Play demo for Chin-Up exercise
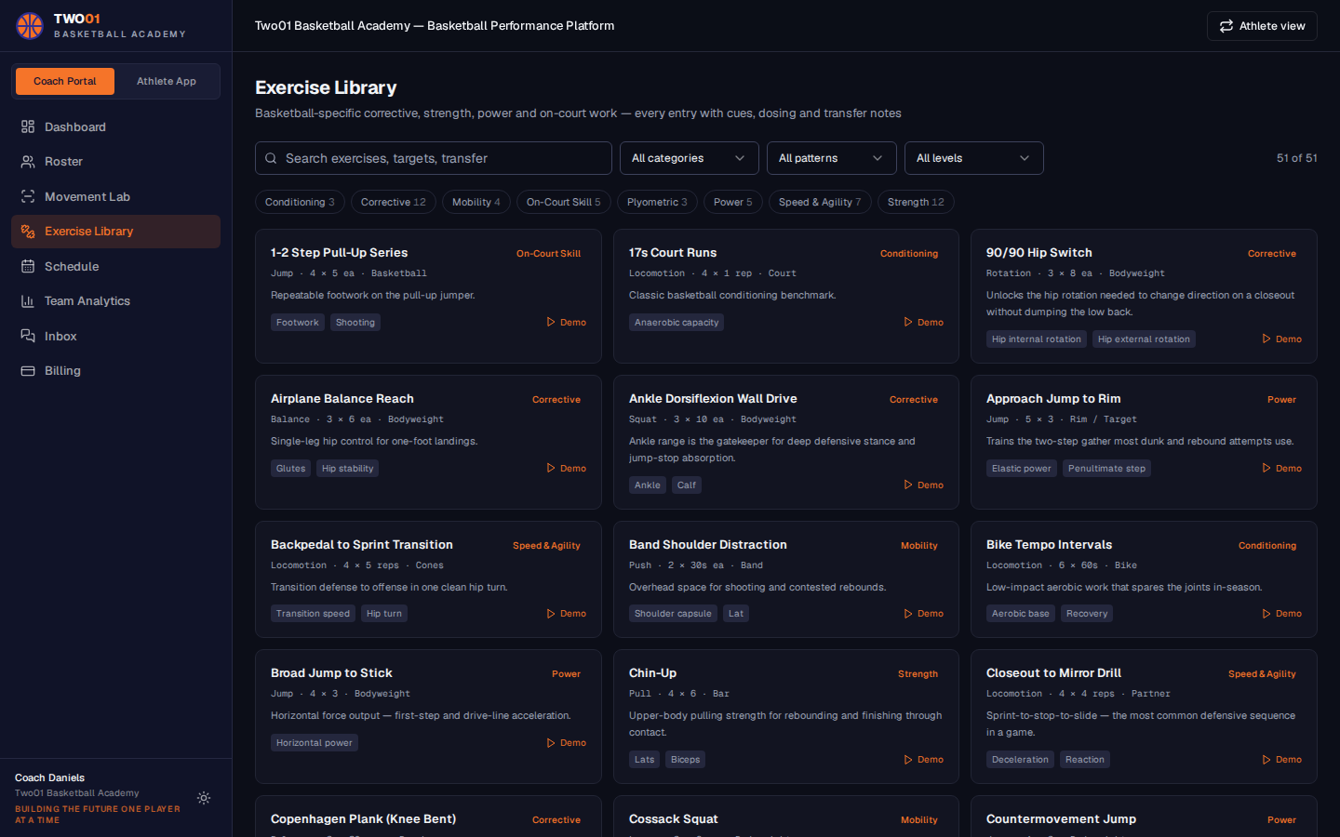The width and height of the screenshot is (1340, 837). (923, 759)
